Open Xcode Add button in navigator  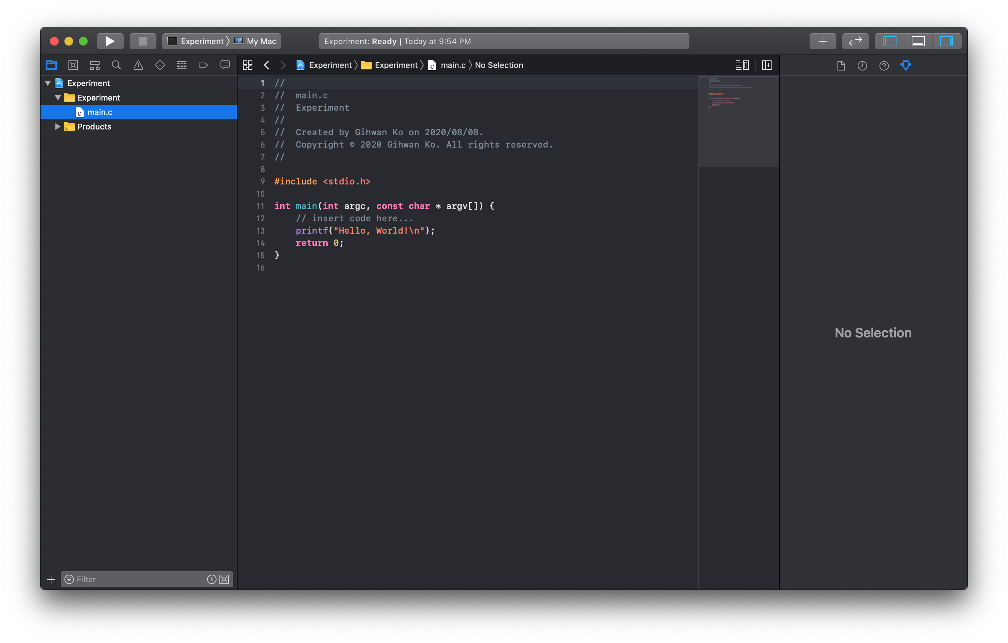pos(51,579)
